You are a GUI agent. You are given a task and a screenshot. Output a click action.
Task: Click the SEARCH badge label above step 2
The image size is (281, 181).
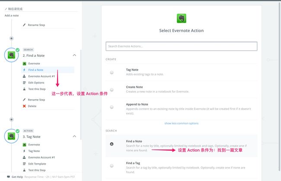pos(28,50)
